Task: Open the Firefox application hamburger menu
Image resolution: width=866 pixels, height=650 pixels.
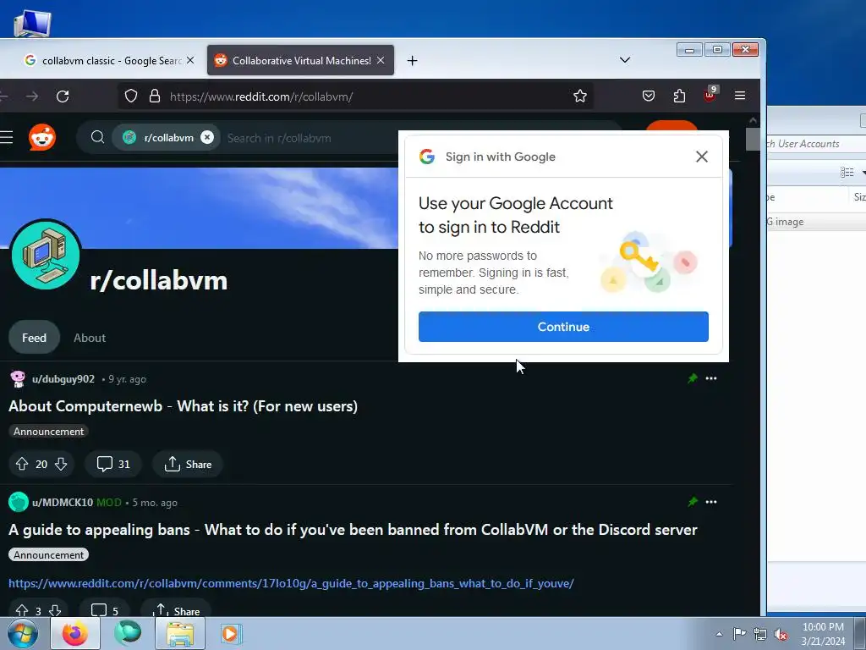Action: [740, 96]
